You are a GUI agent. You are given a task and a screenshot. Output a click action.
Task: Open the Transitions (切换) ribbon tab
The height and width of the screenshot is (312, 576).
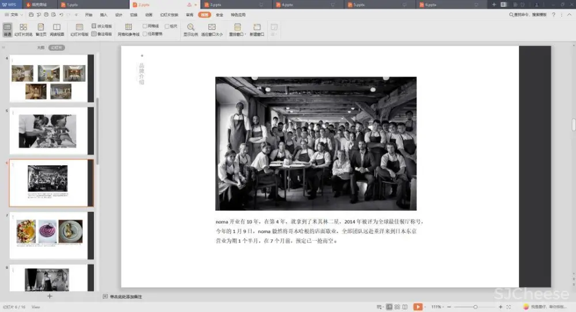[134, 15]
